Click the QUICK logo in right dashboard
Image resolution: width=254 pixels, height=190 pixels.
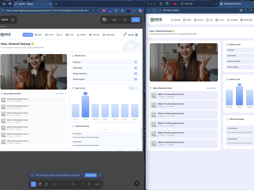tap(156, 20)
